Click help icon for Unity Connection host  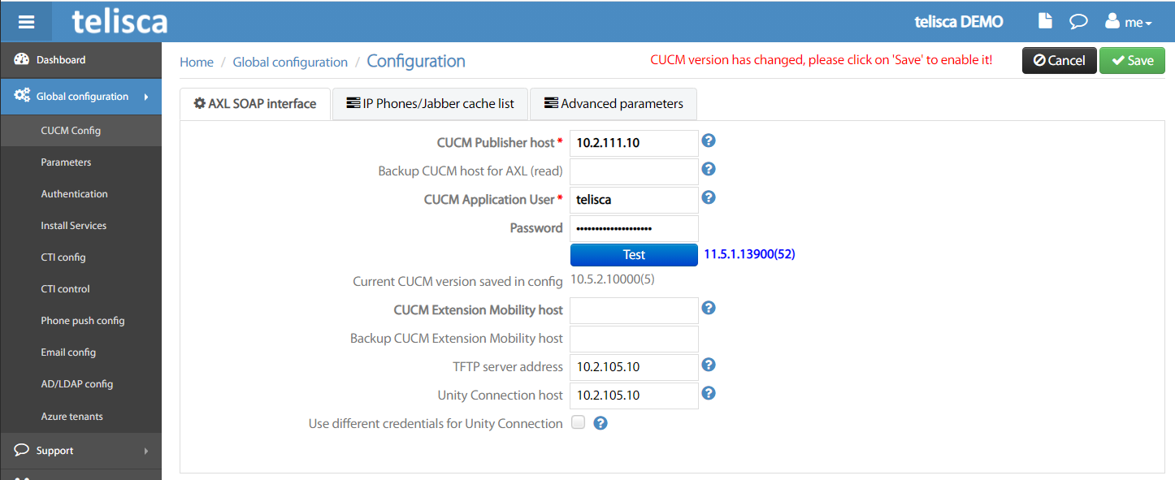(x=709, y=394)
